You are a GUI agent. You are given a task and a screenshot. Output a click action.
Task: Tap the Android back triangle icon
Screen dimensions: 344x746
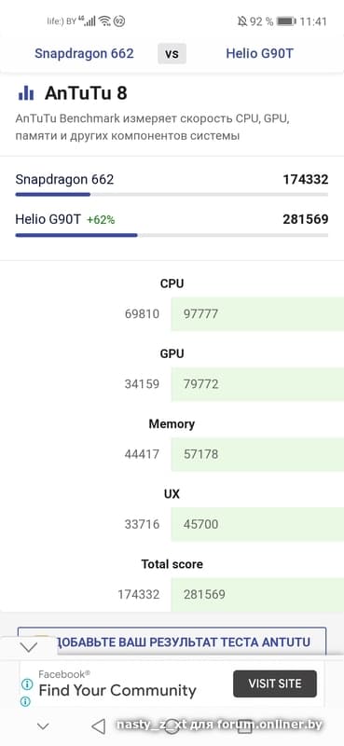click(x=99, y=726)
